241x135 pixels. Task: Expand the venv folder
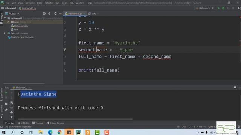(8, 22)
